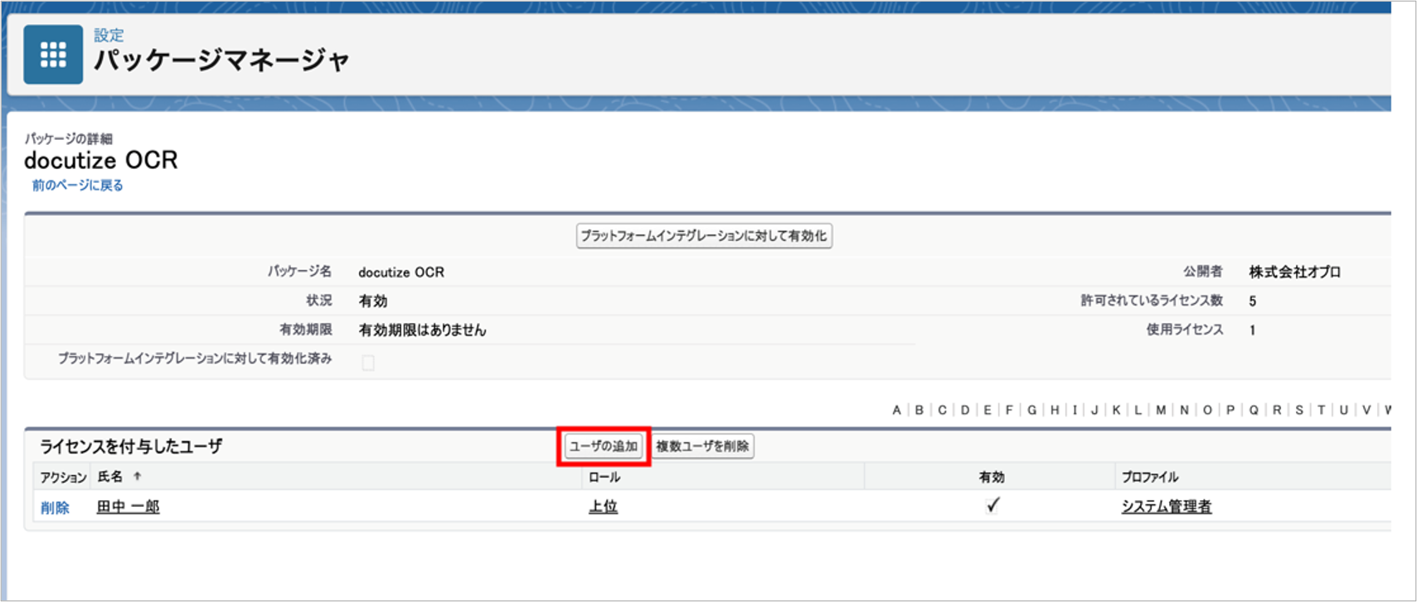This screenshot has width=1417, height=602.
Task: Filter users by letter L
Action: point(1138,410)
